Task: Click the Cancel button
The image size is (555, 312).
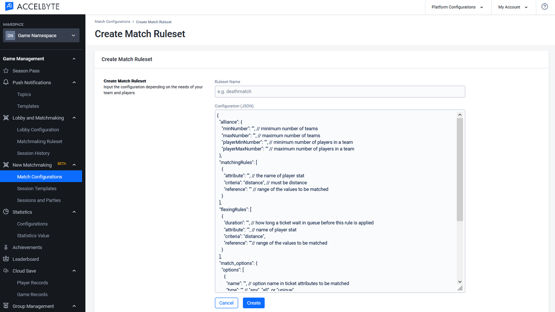Action: 226,303
